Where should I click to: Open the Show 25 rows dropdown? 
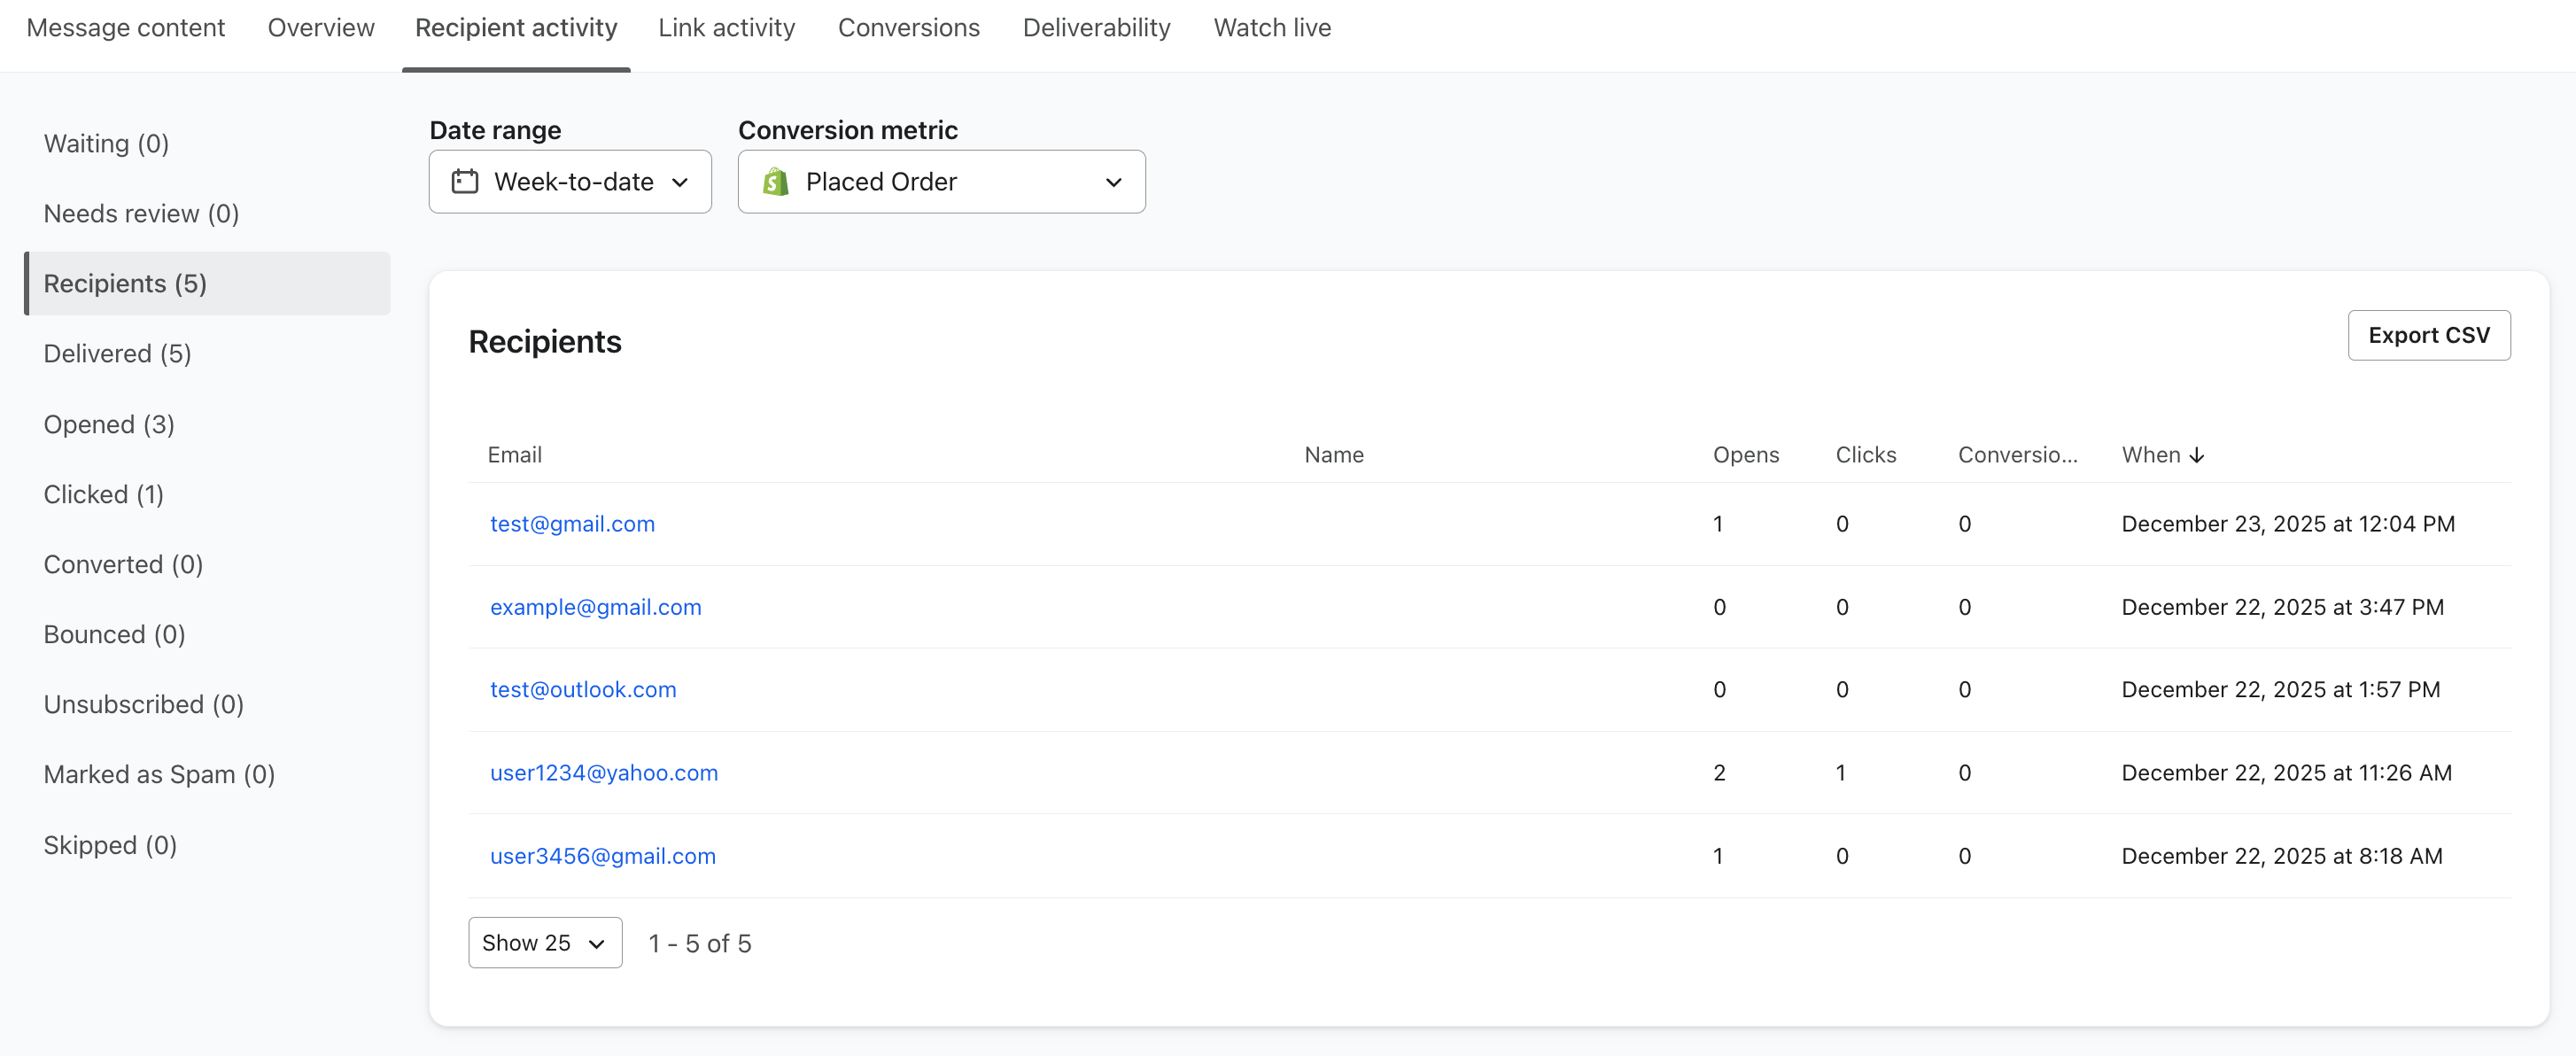pyautogui.click(x=545, y=942)
